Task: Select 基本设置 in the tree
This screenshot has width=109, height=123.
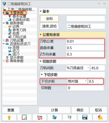Action: (19, 16)
